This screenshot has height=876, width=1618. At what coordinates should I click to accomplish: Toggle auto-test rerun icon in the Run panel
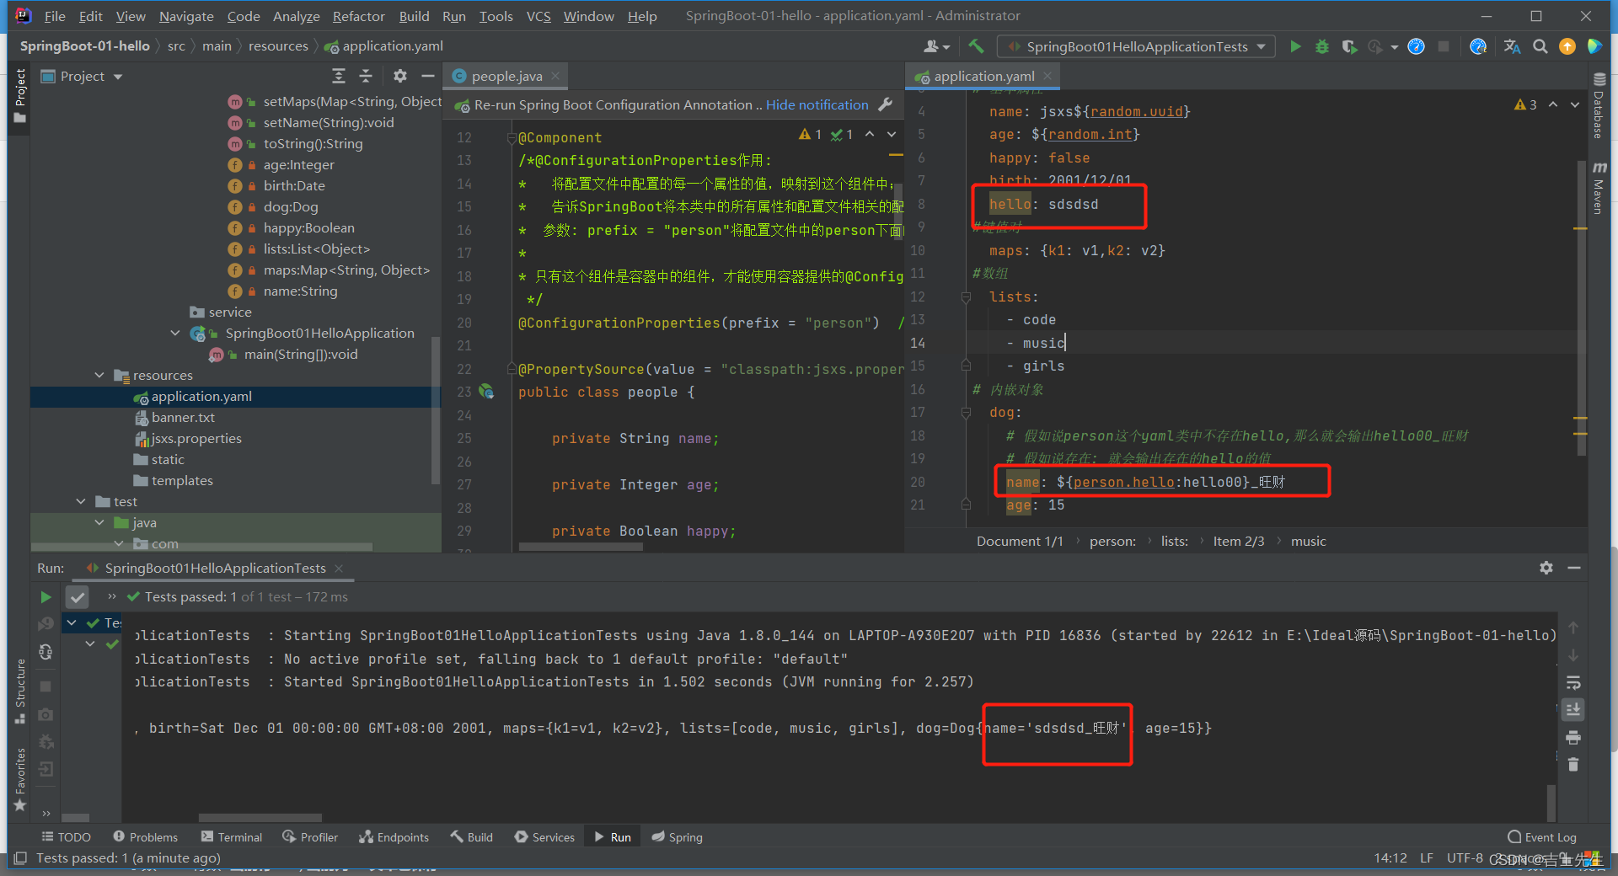tap(46, 652)
